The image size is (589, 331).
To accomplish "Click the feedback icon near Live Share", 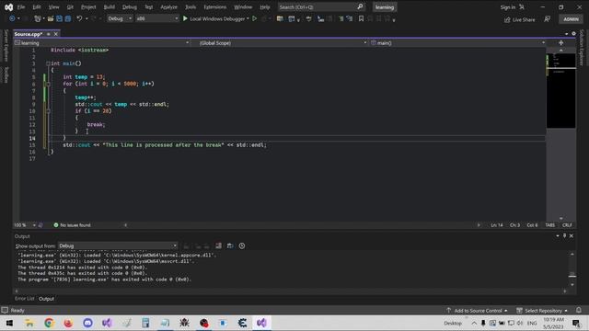I will (548, 19).
